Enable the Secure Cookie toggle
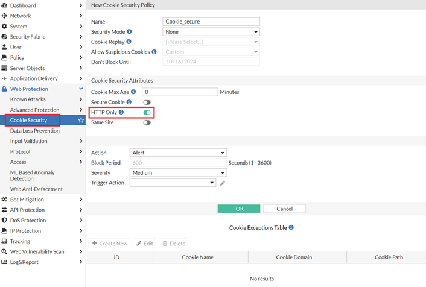 coord(147,102)
